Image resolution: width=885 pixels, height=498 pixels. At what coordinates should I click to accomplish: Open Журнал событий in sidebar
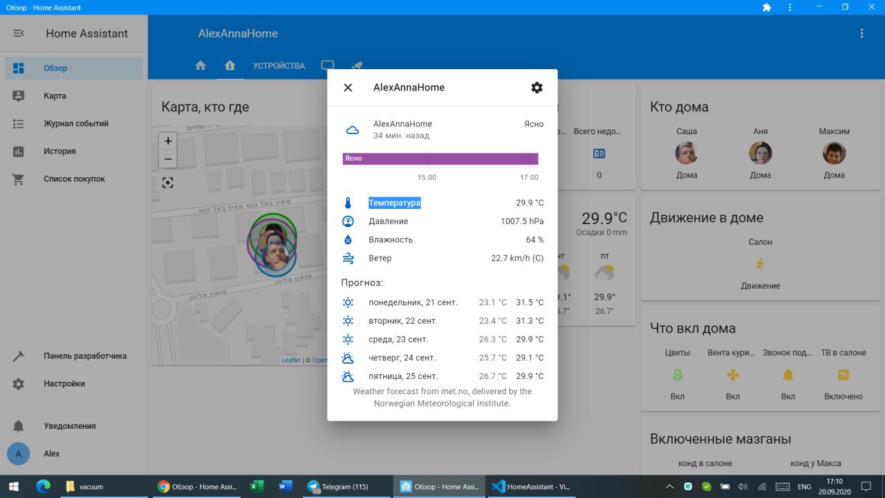click(x=74, y=123)
